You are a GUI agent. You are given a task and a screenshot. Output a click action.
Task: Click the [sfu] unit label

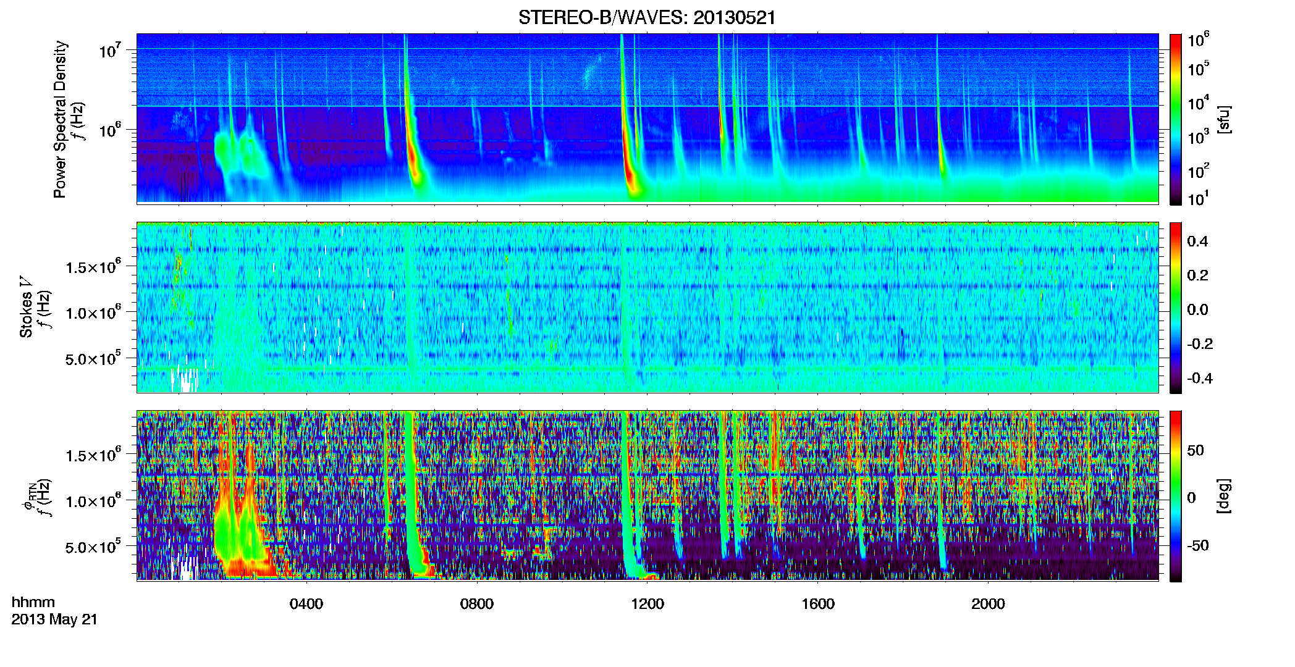coord(1224,119)
